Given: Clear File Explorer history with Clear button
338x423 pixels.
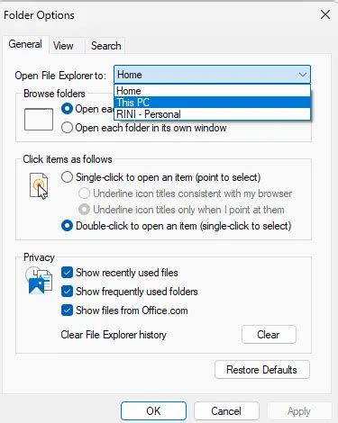Looking at the screenshot, I should 269,335.
